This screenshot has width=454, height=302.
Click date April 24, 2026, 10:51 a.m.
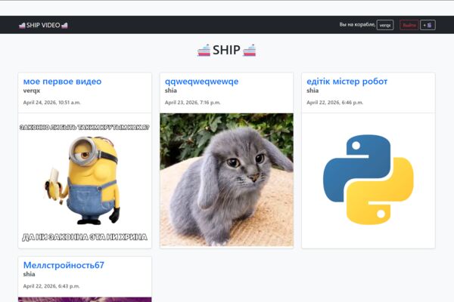pyautogui.click(x=51, y=103)
